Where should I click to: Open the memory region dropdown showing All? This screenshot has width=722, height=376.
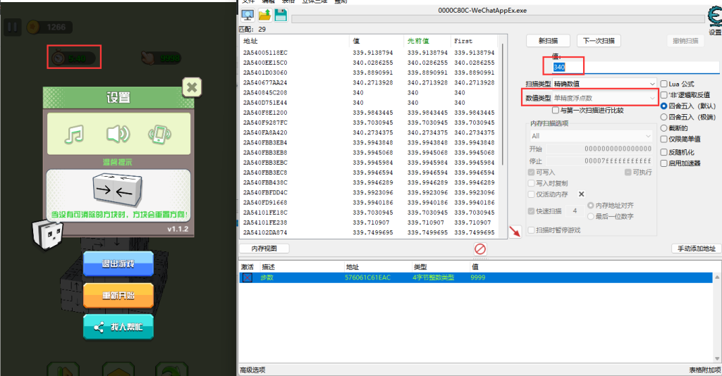click(591, 136)
